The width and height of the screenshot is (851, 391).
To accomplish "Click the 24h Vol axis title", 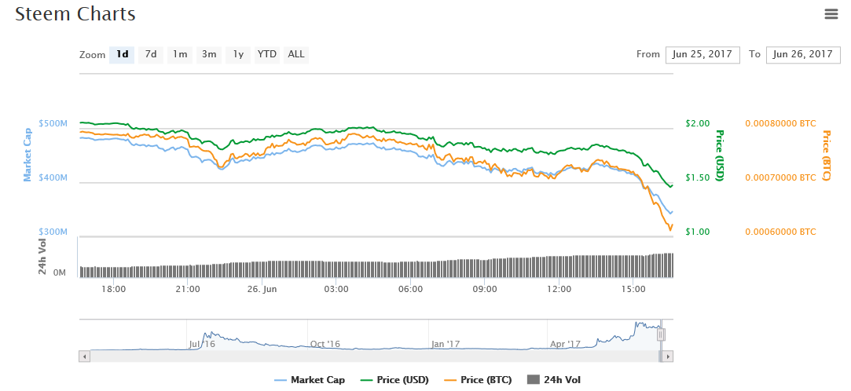I will pyautogui.click(x=42, y=257).
